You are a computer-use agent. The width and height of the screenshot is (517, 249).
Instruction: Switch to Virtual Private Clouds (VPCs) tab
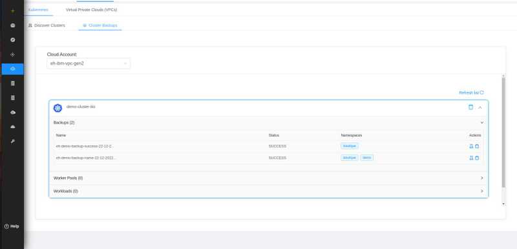click(91, 10)
